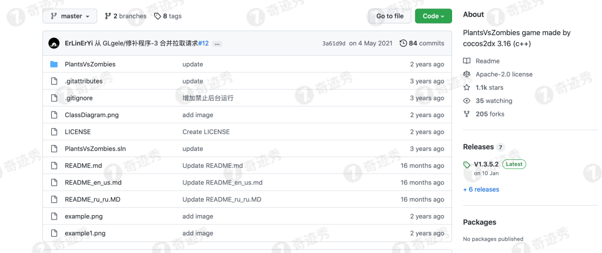This screenshot has width=602, height=253.
Task: Open 'add image' commit for ClassDiagram.png
Action: click(198, 115)
